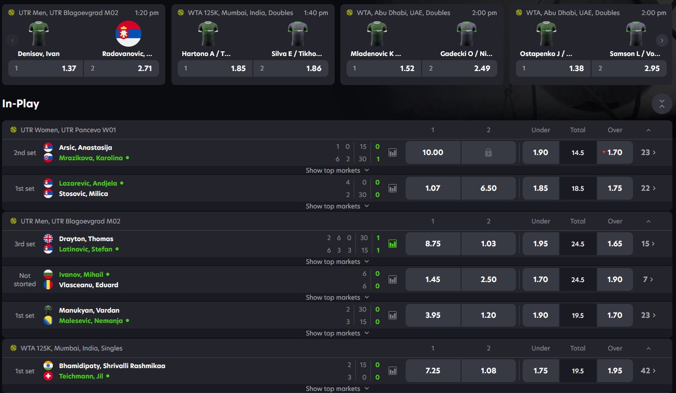Open match statistics for Manukyan vs Malesevic
676x393 pixels.
[x=392, y=315]
